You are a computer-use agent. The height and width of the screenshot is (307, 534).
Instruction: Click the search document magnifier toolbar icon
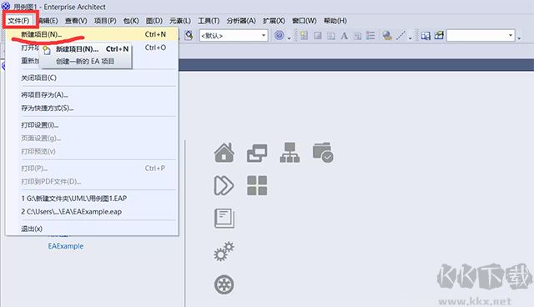tap(189, 35)
